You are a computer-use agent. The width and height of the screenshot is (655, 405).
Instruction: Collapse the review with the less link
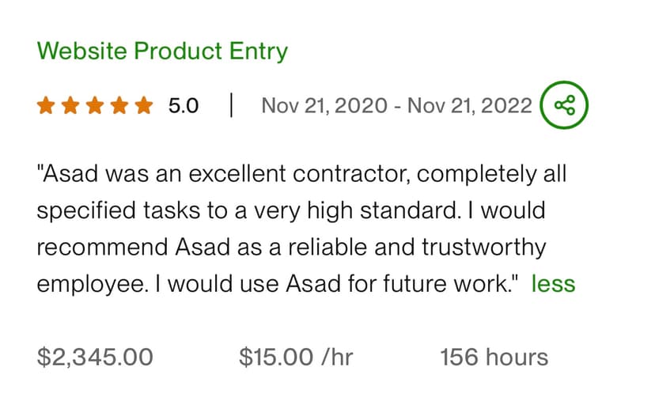tap(553, 284)
